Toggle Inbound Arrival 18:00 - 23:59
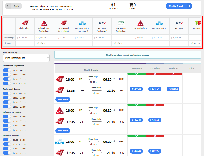Viewport: 204px width, 156px height. tap(7, 153)
